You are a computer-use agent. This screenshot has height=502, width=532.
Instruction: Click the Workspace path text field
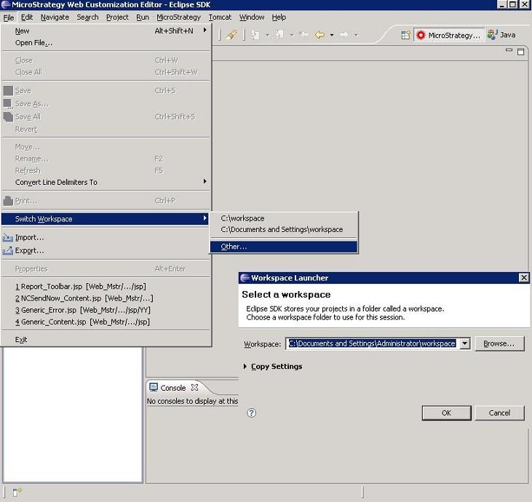pos(371,343)
